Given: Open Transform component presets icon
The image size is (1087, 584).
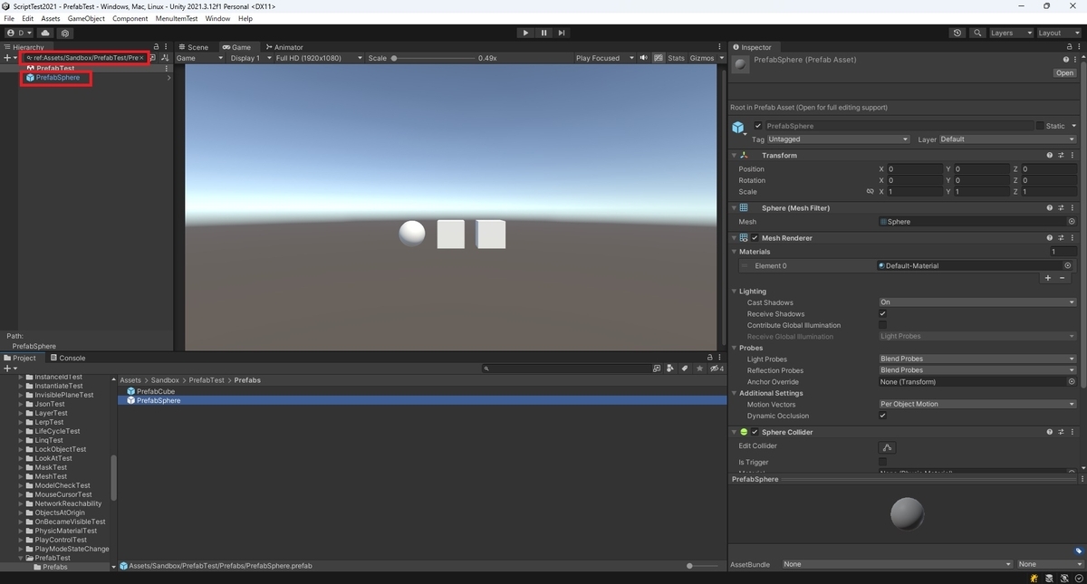Looking at the screenshot, I should click(x=1062, y=156).
